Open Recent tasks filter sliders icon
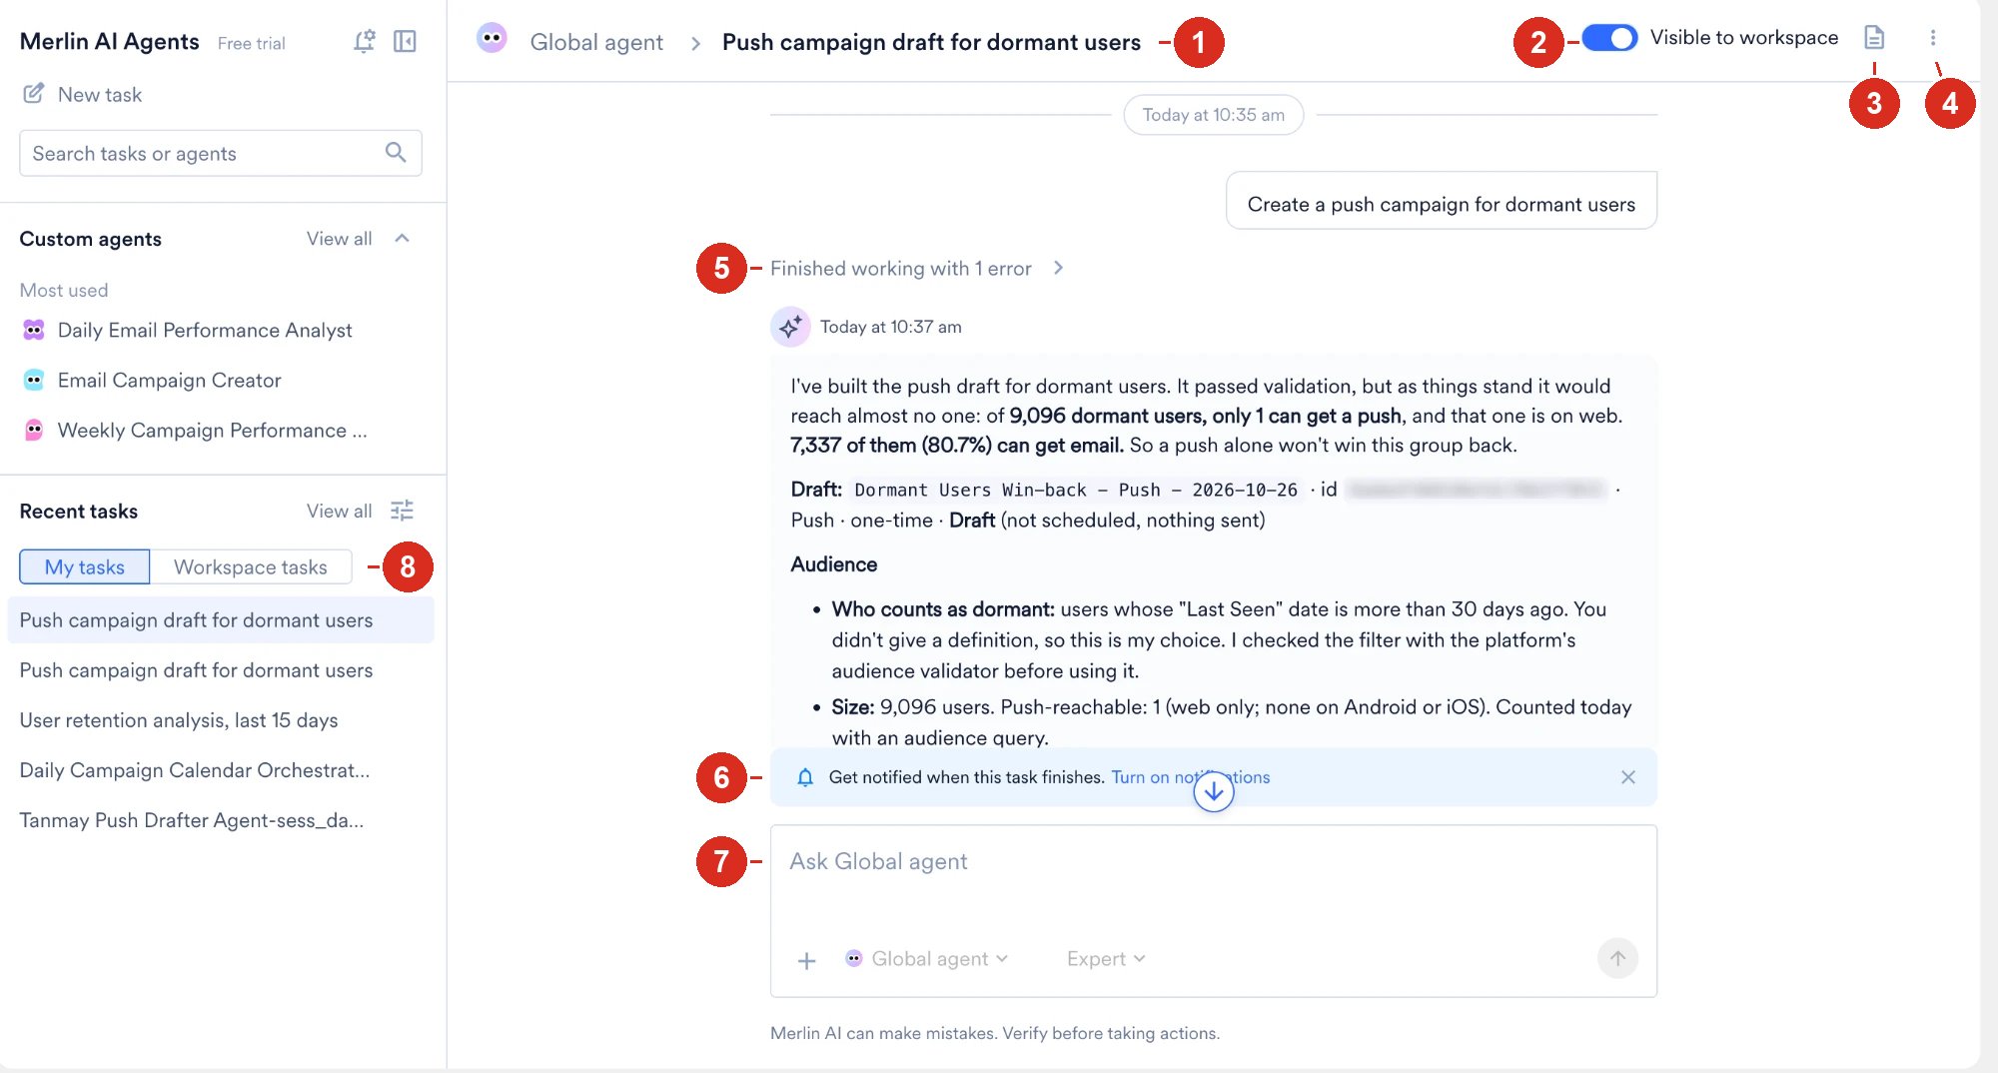The height and width of the screenshot is (1073, 1998). point(402,511)
